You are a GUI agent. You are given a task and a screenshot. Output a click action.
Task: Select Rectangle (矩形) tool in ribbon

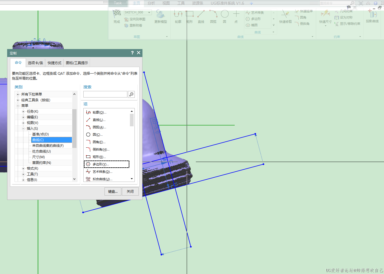(x=190, y=14)
